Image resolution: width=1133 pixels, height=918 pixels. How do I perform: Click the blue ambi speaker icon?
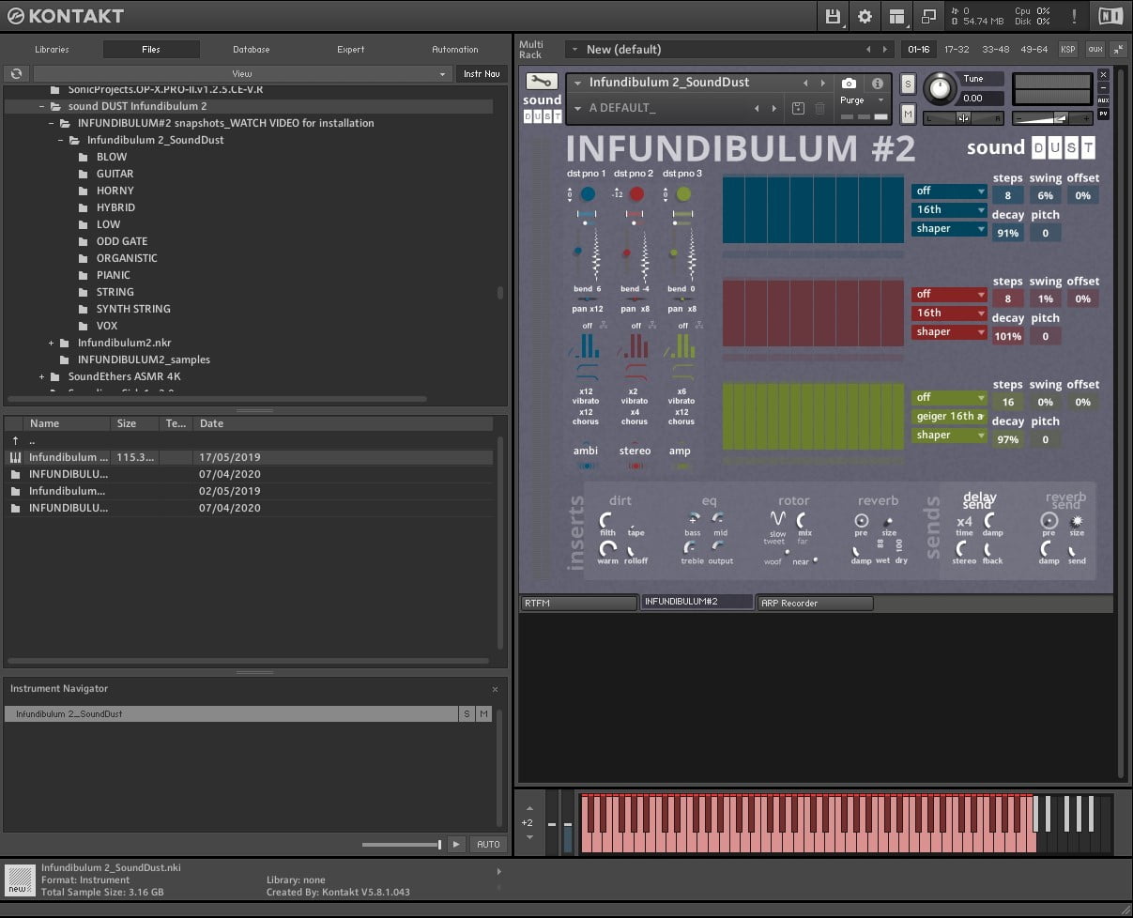[587, 465]
